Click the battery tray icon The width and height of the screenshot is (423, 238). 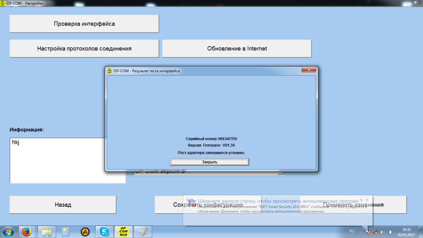pyautogui.click(x=390, y=232)
